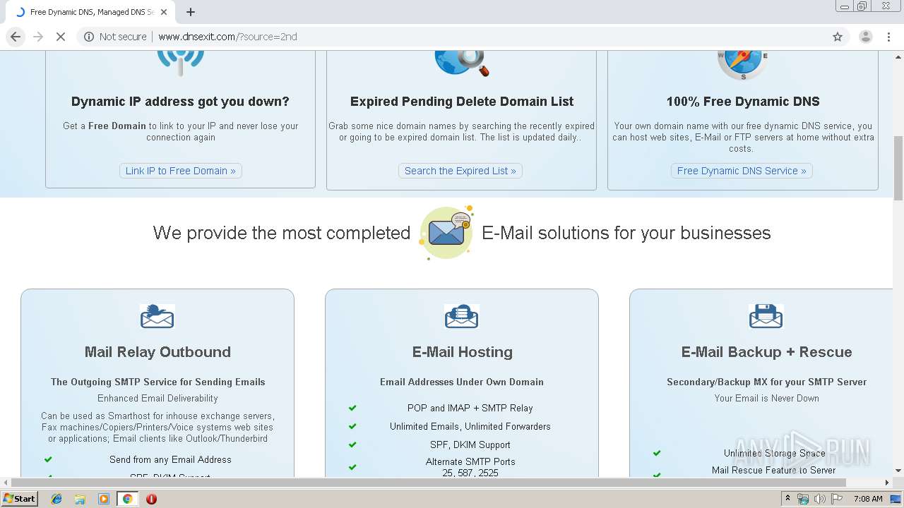Click heading '100% Free Dynamic DNS'
The image size is (904, 508).
click(743, 102)
